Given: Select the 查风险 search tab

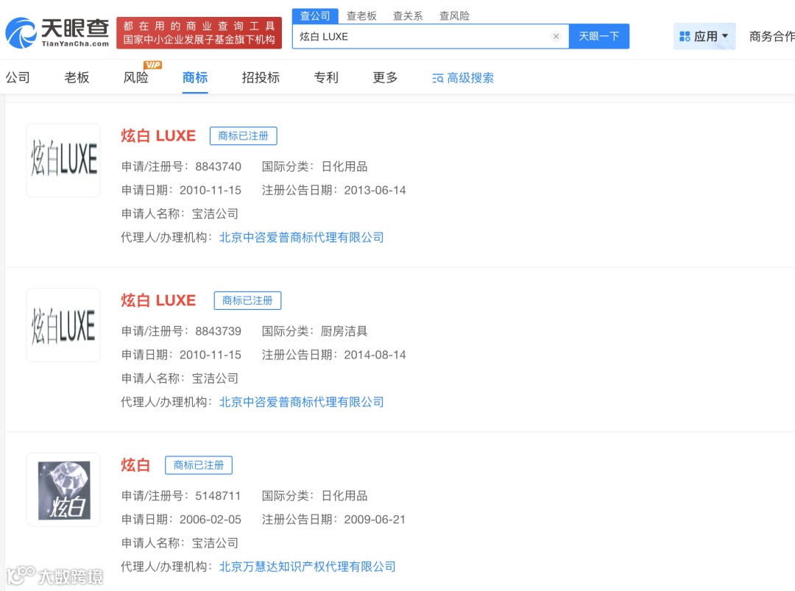Looking at the screenshot, I should pyautogui.click(x=454, y=16).
